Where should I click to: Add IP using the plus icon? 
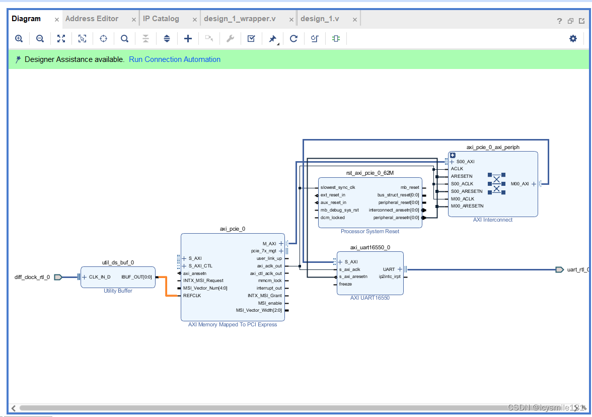(x=188, y=38)
